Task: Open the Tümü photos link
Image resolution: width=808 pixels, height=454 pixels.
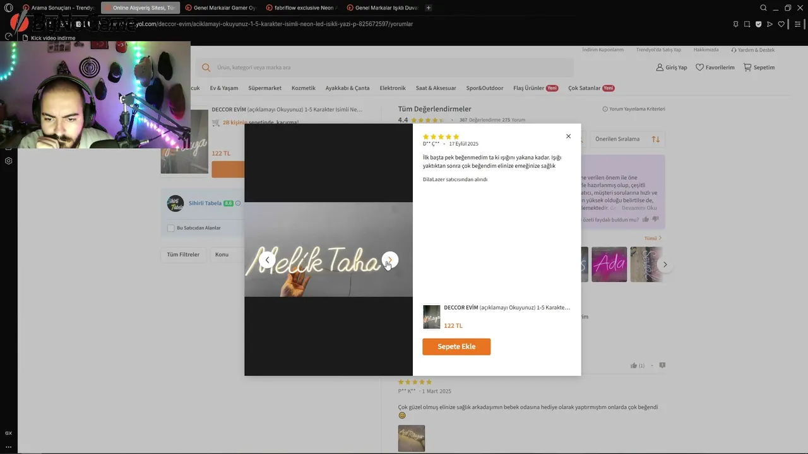Action: (653, 238)
